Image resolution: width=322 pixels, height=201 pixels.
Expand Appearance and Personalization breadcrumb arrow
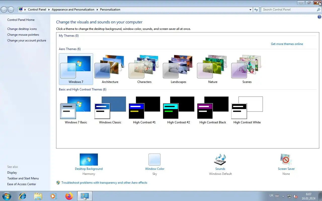pyautogui.click(x=97, y=10)
